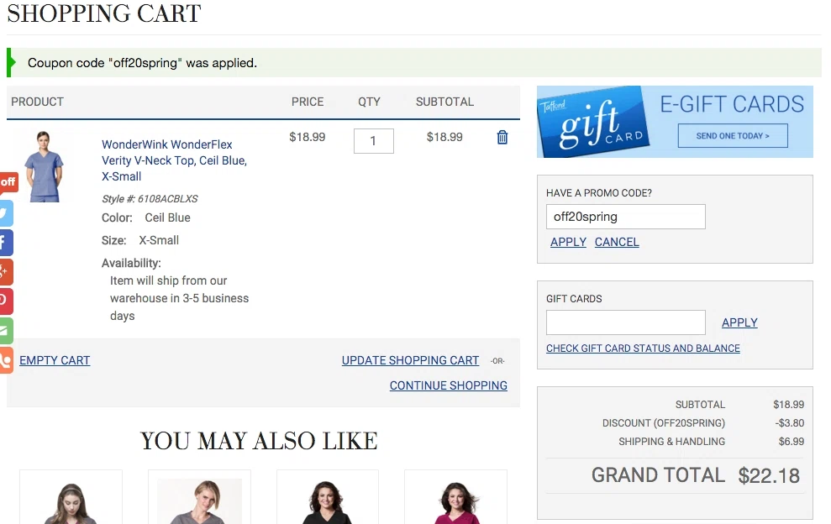Select the discount value -$3.80
Screen dimensions: 831x524
[x=789, y=422]
